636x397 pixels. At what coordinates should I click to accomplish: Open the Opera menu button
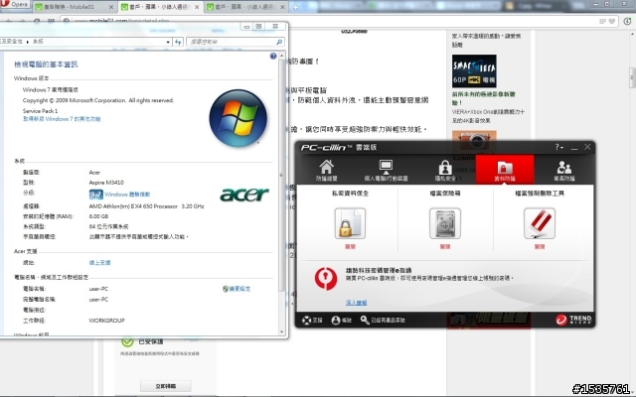[15, 4]
